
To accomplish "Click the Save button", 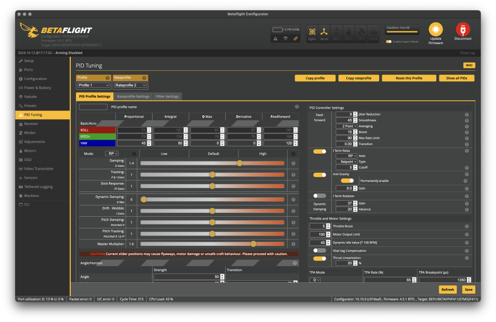I will (468, 290).
